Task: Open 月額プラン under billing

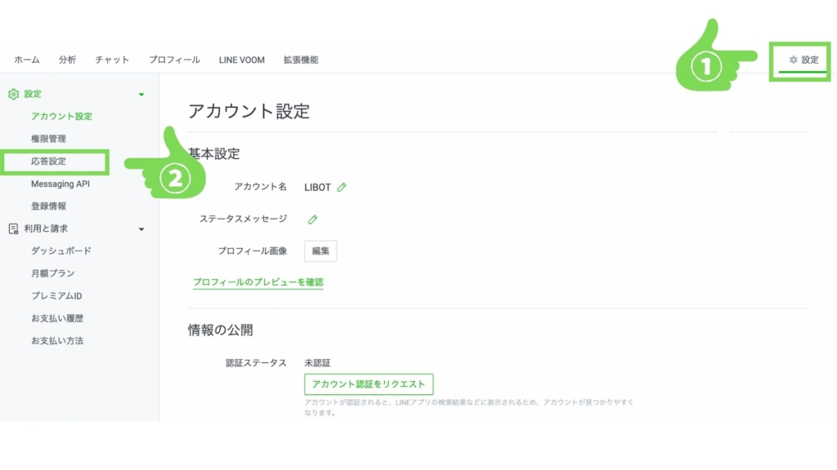Action: [x=53, y=273]
